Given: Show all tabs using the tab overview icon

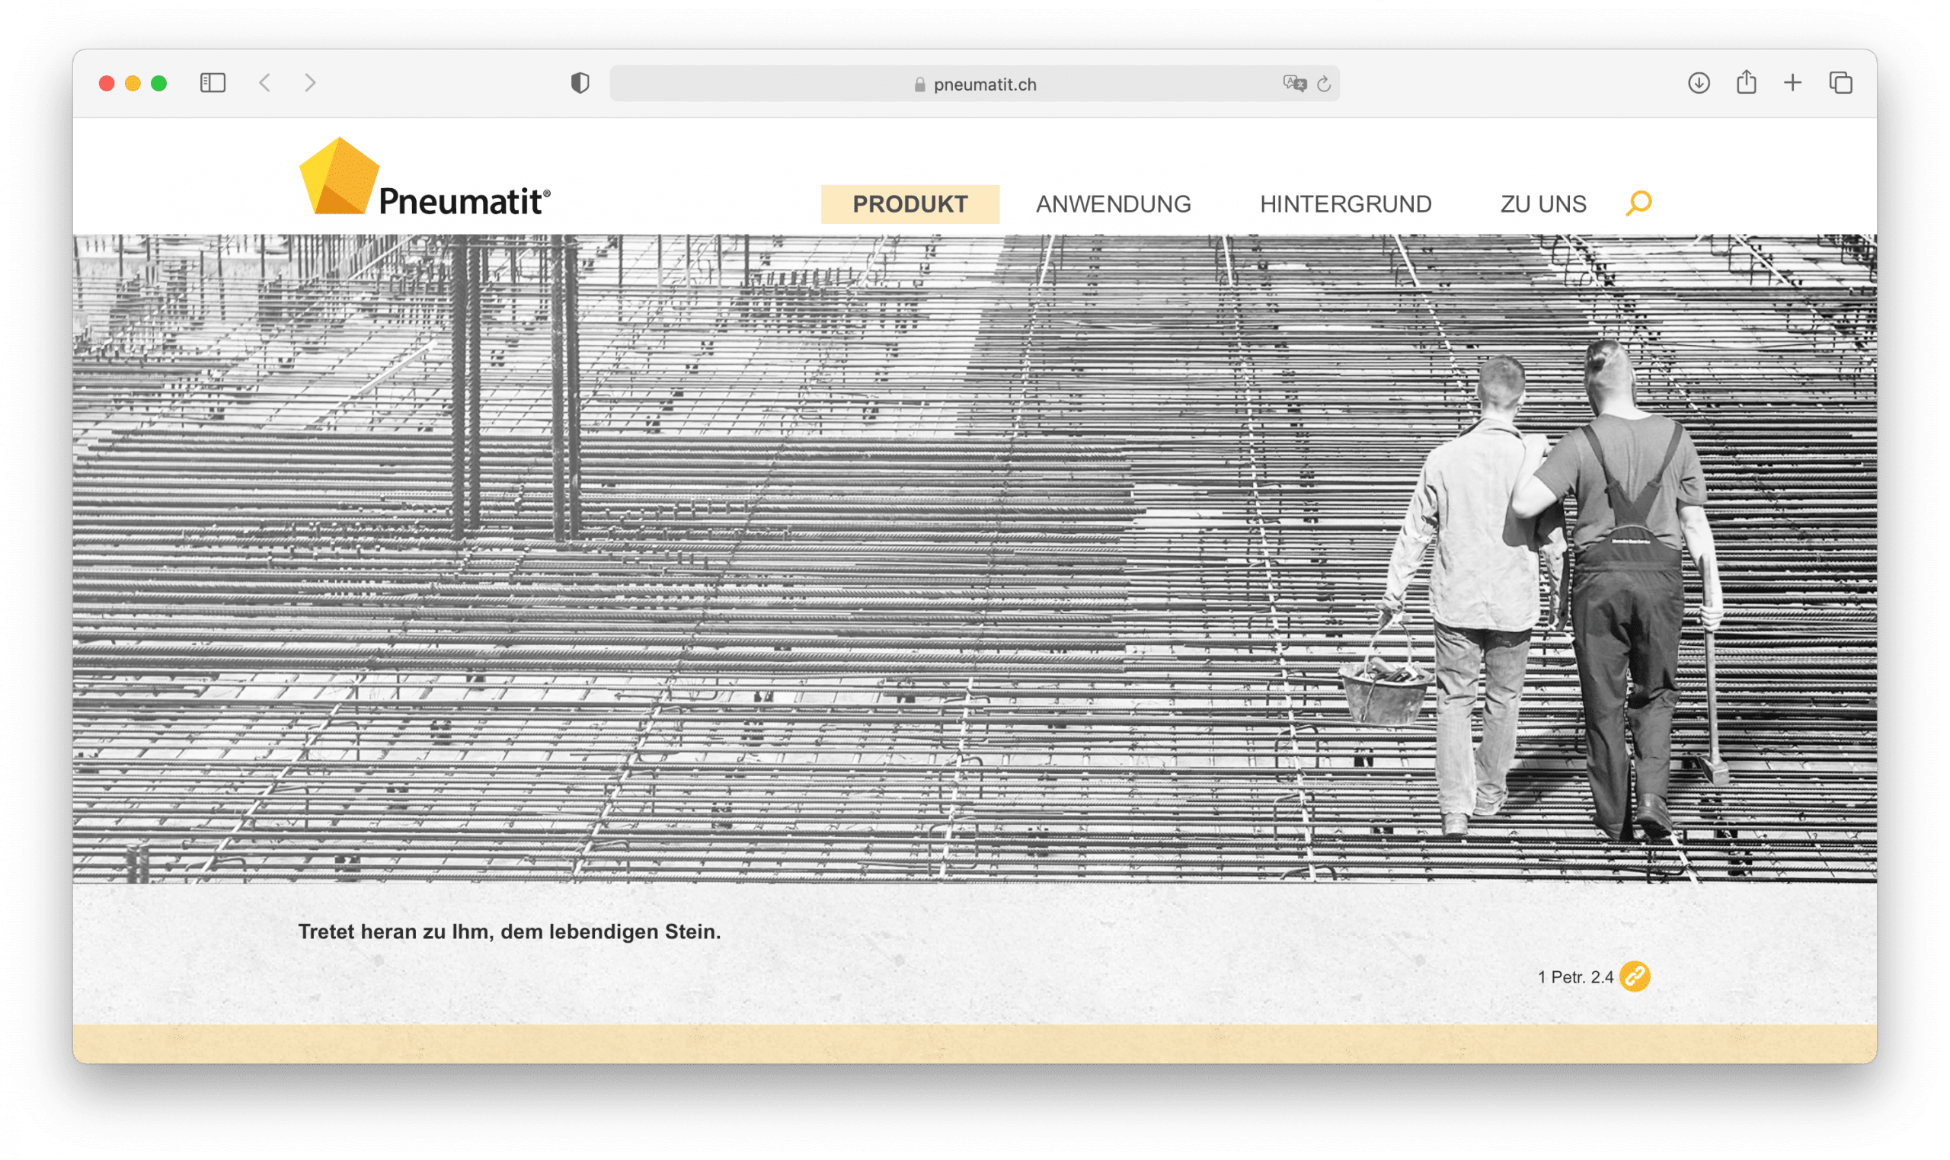Looking at the screenshot, I should (1840, 82).
